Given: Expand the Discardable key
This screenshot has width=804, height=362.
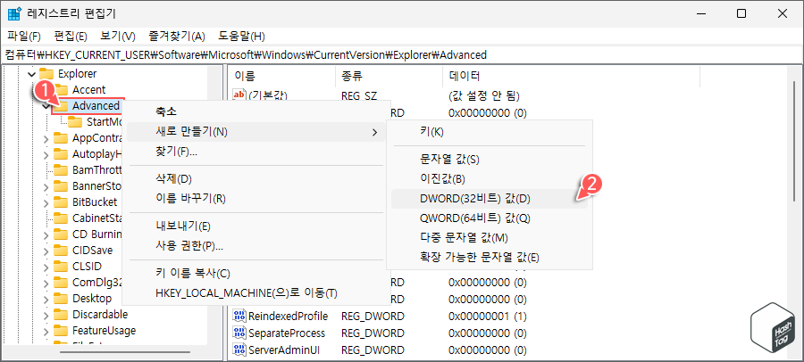Looking at the screenshot, I should tap(46, 315).
